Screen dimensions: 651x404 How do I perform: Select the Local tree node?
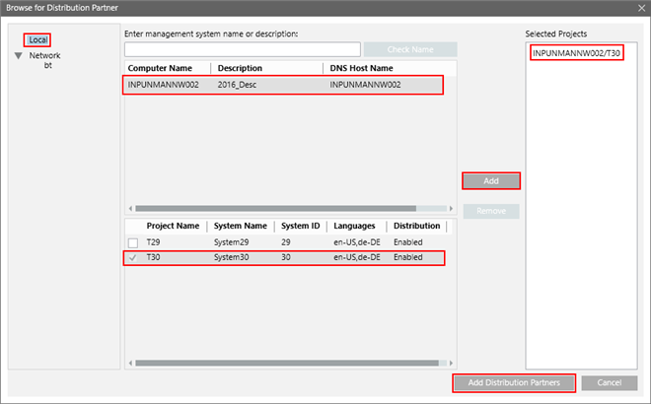point(38,40)
